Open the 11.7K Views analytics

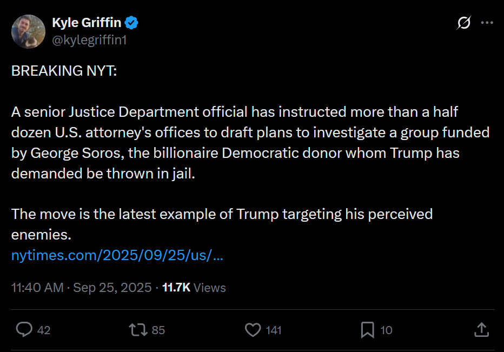[194, 287]
